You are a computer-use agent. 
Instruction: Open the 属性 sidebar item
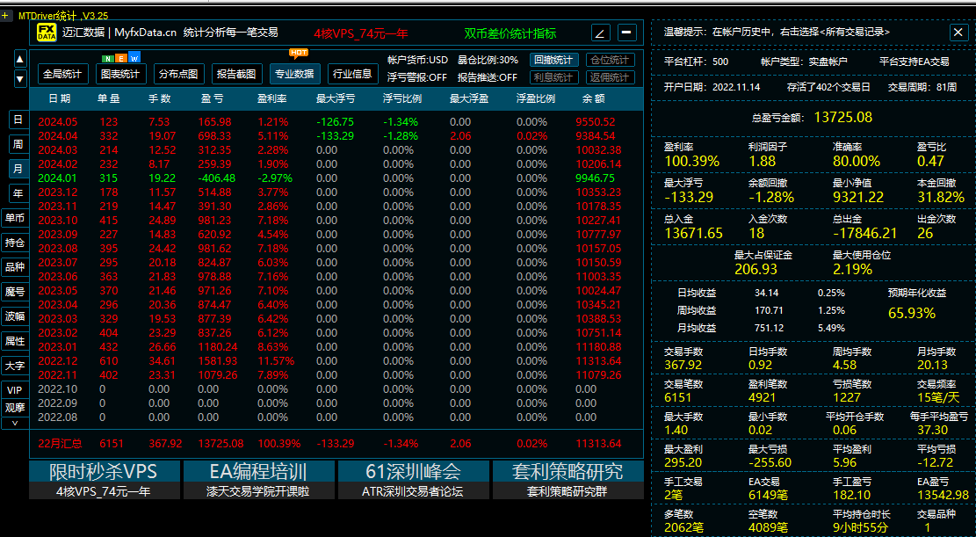pos(15,341)
